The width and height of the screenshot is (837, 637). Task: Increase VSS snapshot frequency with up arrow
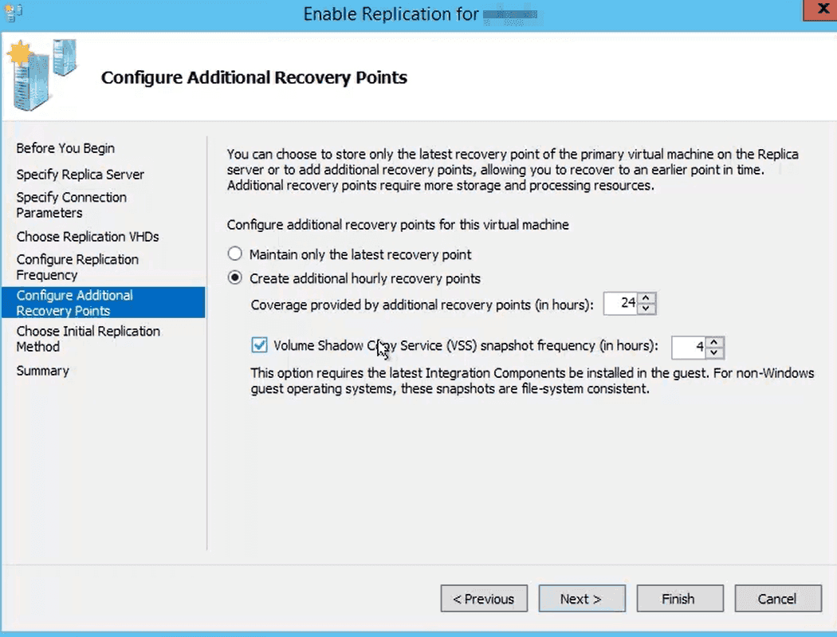(x=715, y=342)
